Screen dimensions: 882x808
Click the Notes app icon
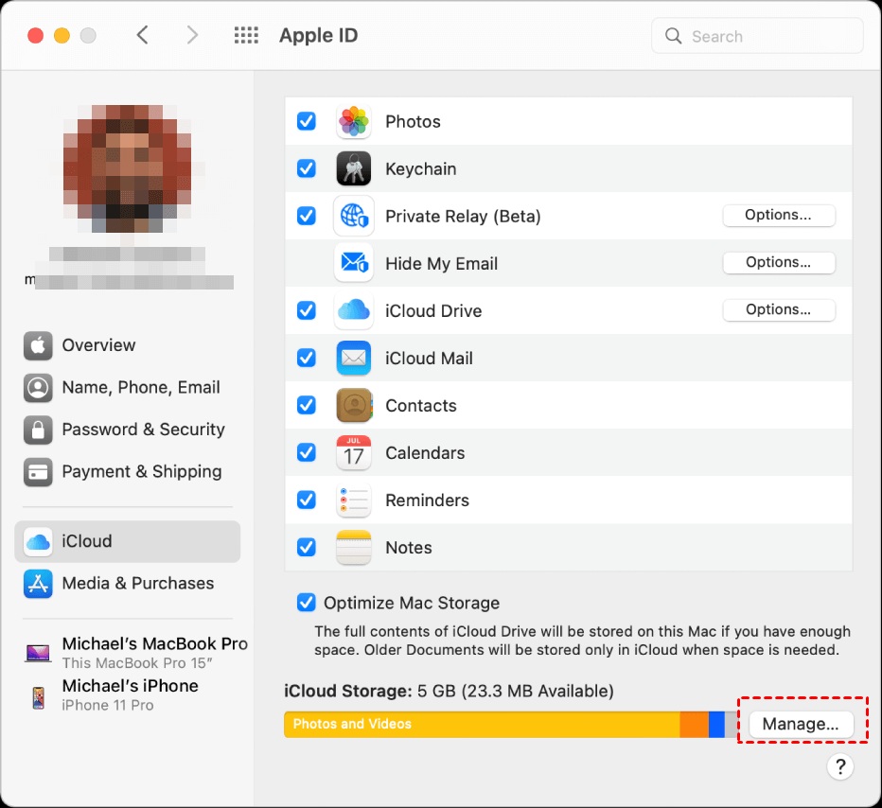click(x=354, y=548)
